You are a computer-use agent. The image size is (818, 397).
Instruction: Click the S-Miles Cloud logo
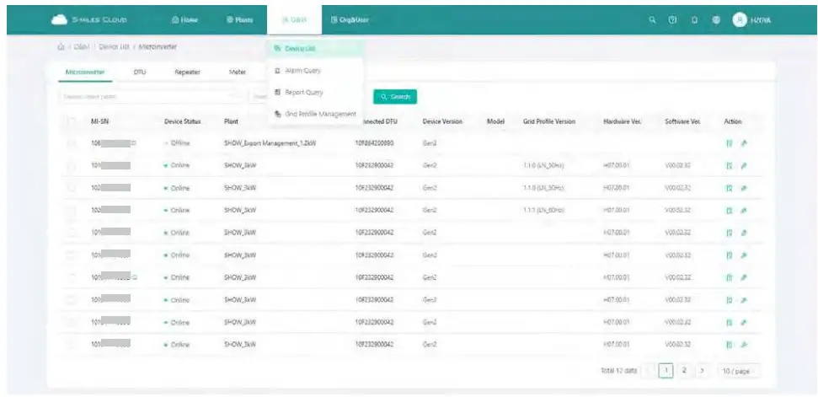click(x=88, y=20)
